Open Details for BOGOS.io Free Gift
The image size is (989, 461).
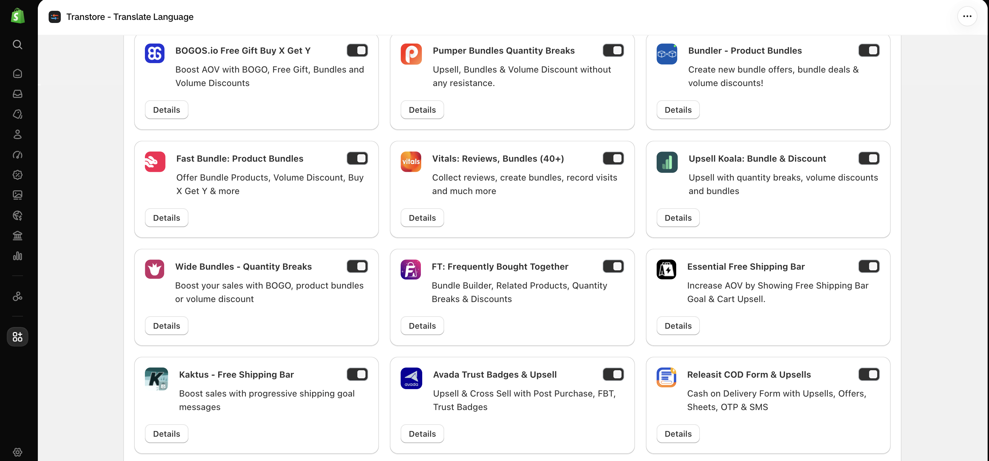tap(167, 110)
